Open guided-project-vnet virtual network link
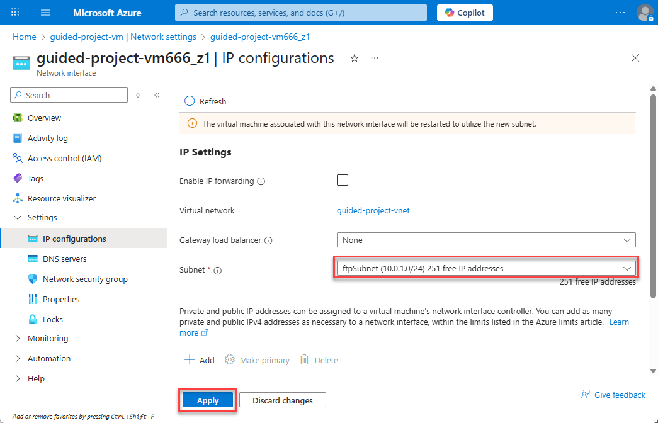This screenshot has height=423, width=658. 373,211
